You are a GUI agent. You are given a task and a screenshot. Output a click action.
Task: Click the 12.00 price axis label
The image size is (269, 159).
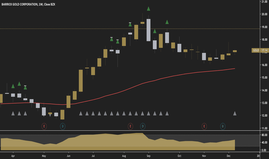click(264, 116)
